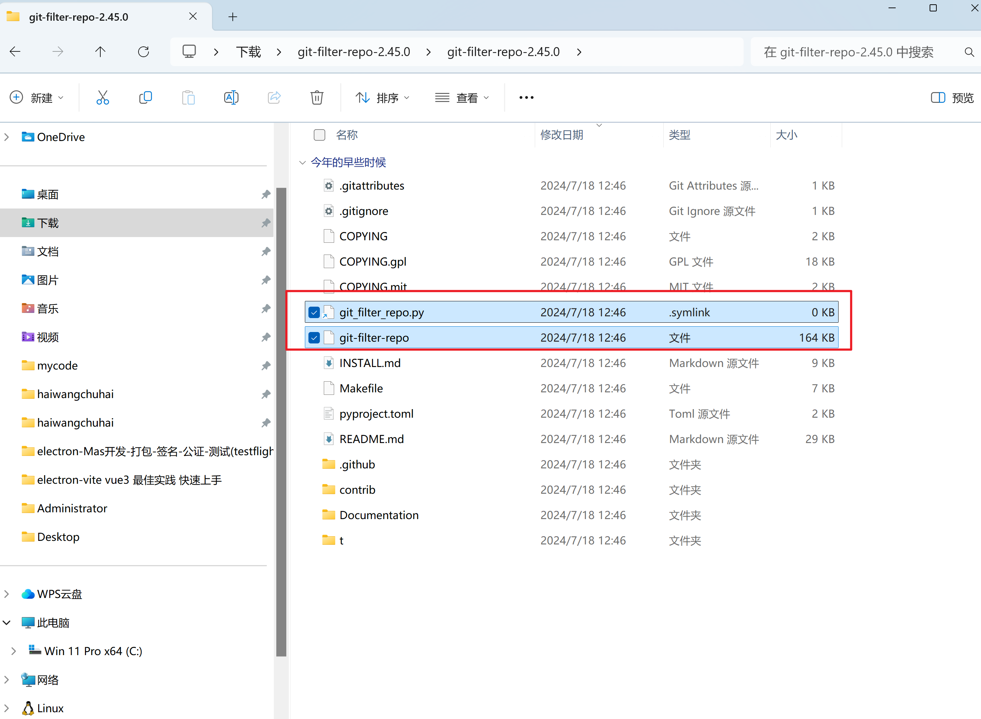Click 下载 in the address breadcrumb
The height and width of the screenshot is (719, 981).
[x=248, y=52]
